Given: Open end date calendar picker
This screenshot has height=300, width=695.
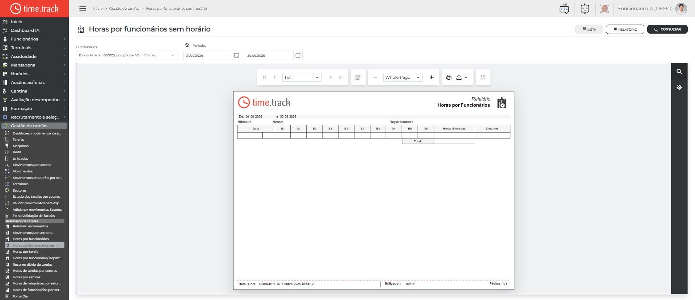Looking at the screenshot, I should click(298, 55).
